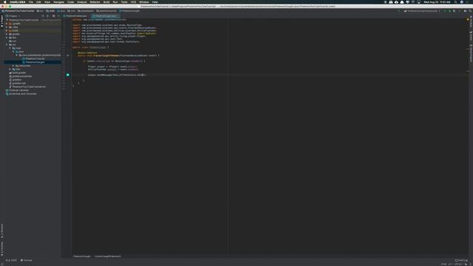Select the run folder in project tree
The image size is (473, 266).
coord(13,41)
